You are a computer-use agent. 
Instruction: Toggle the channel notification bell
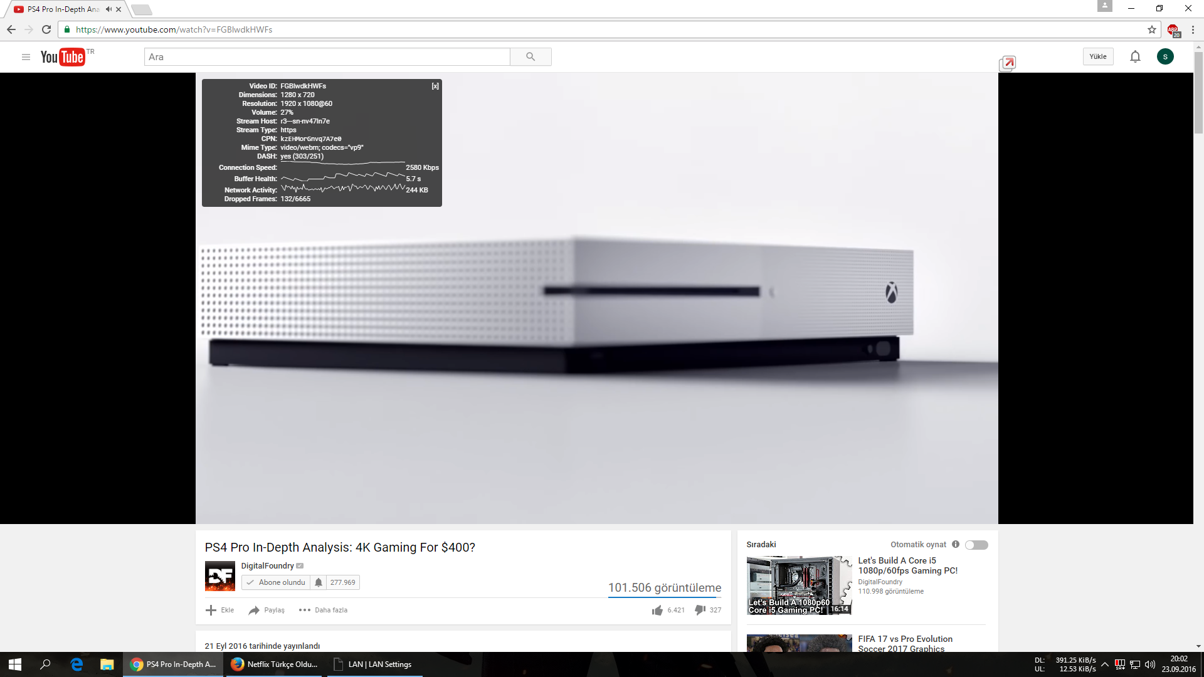point(319,582)
